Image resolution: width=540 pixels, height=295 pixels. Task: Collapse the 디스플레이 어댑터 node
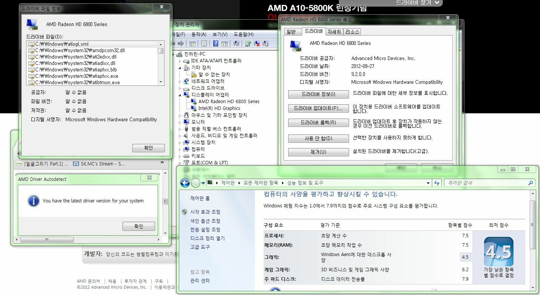180,95
